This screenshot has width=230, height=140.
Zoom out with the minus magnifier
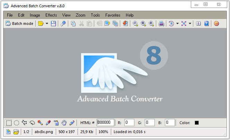coord(135,24)
